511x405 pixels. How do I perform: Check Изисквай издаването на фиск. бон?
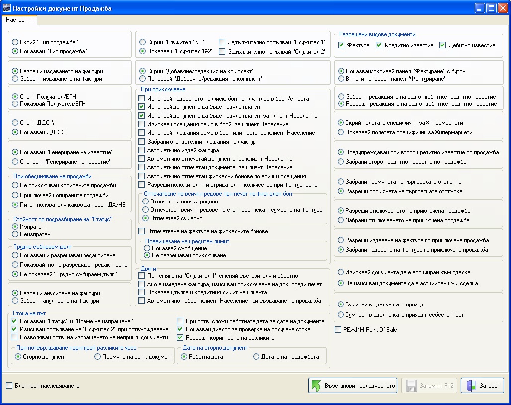pyautogui.click(x=142, y=99)
